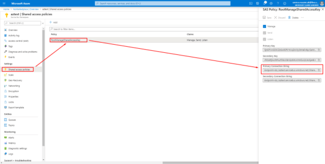Go to Home breadcrumb link
This screenshot has width=325, height=164.
click(6, 9)
